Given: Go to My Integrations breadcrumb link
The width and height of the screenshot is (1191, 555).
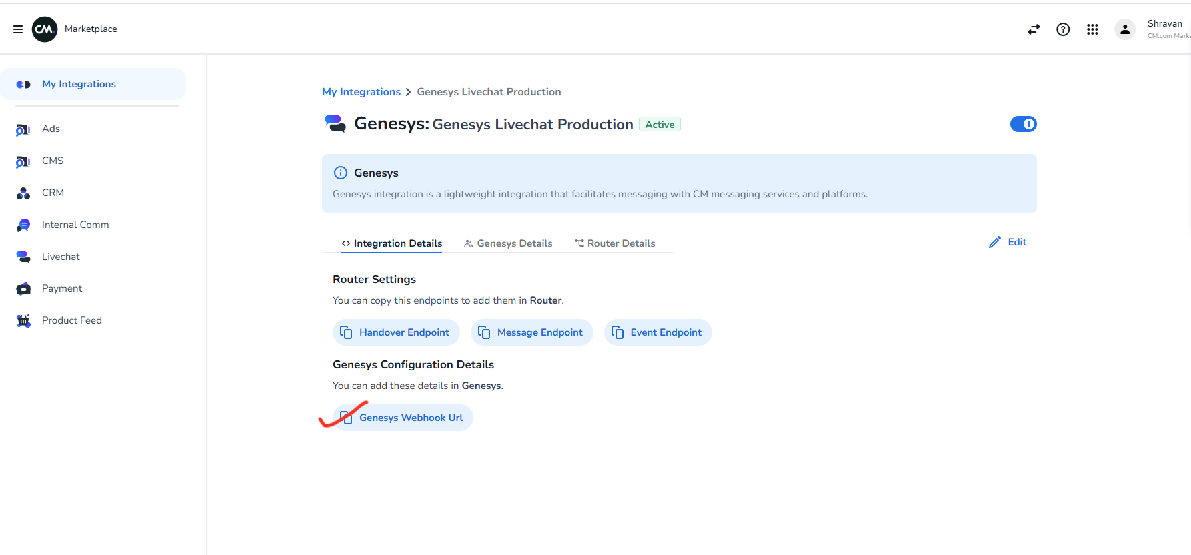Looking at the screenshot, I should pos(361,92).
